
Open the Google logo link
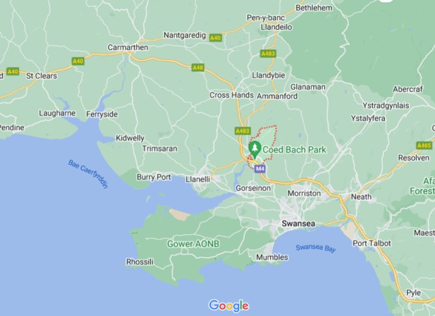click(x=229, y=306)
